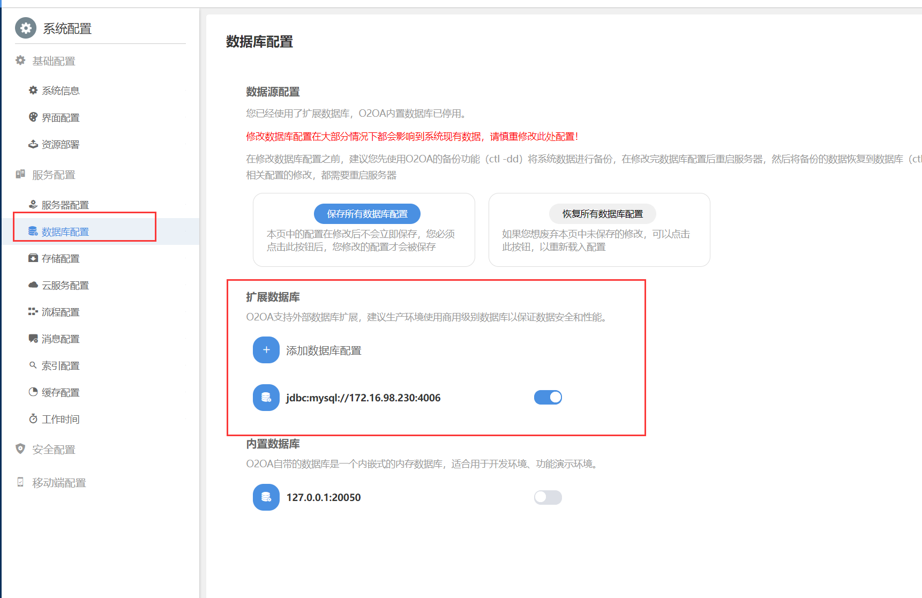Screen dimensions: 922x598
Task: Click the 服务器配置 icon
Action: [x=33, y=205]
